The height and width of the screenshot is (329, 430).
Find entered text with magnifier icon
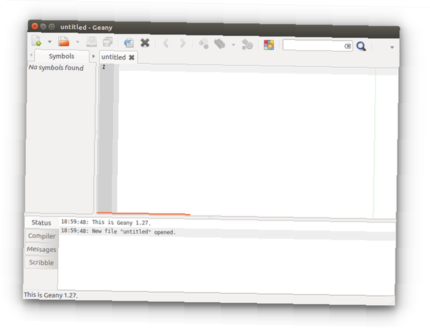[361, 46]
